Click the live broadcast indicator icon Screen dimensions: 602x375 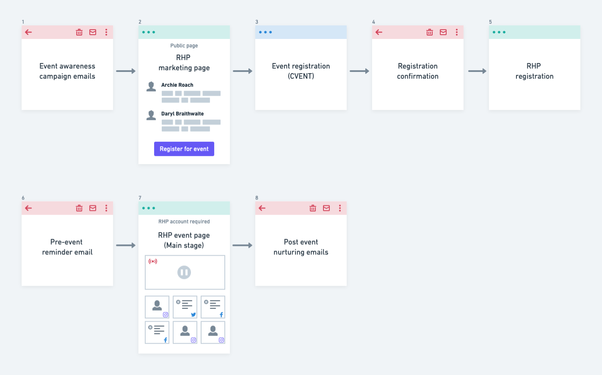[153, 262]
